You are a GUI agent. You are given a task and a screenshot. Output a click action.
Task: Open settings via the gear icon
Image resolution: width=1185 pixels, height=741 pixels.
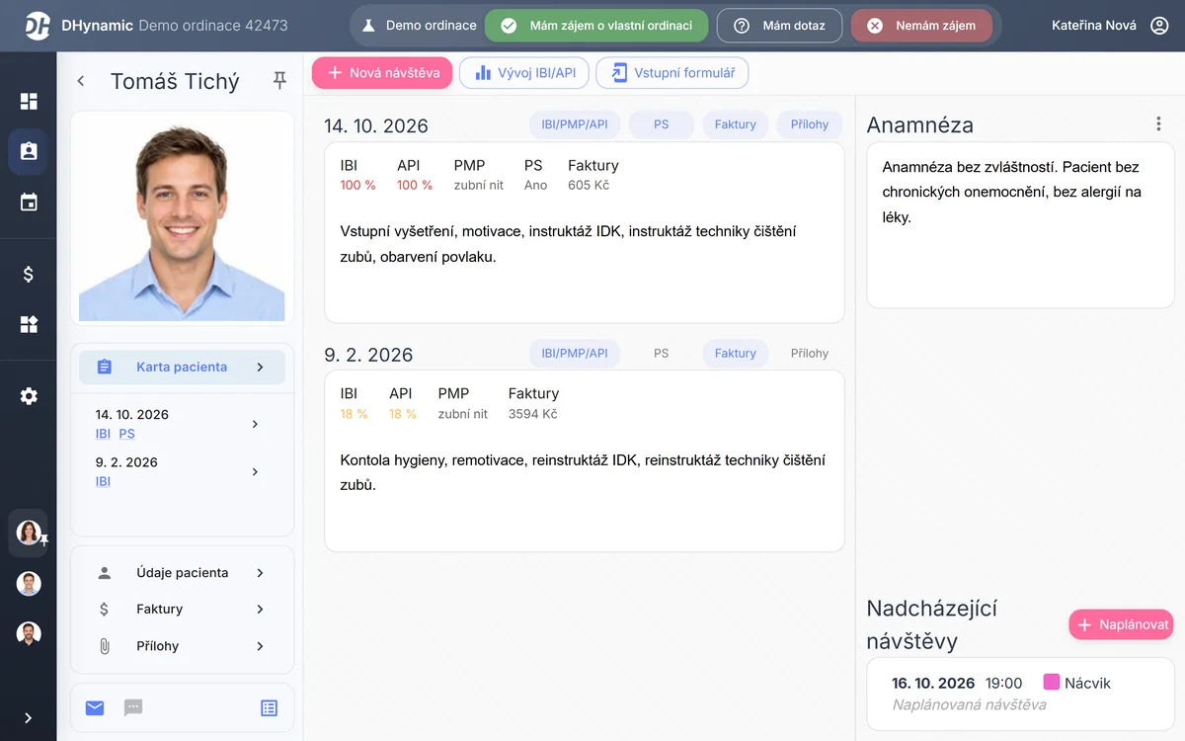(x=29, y=396)
